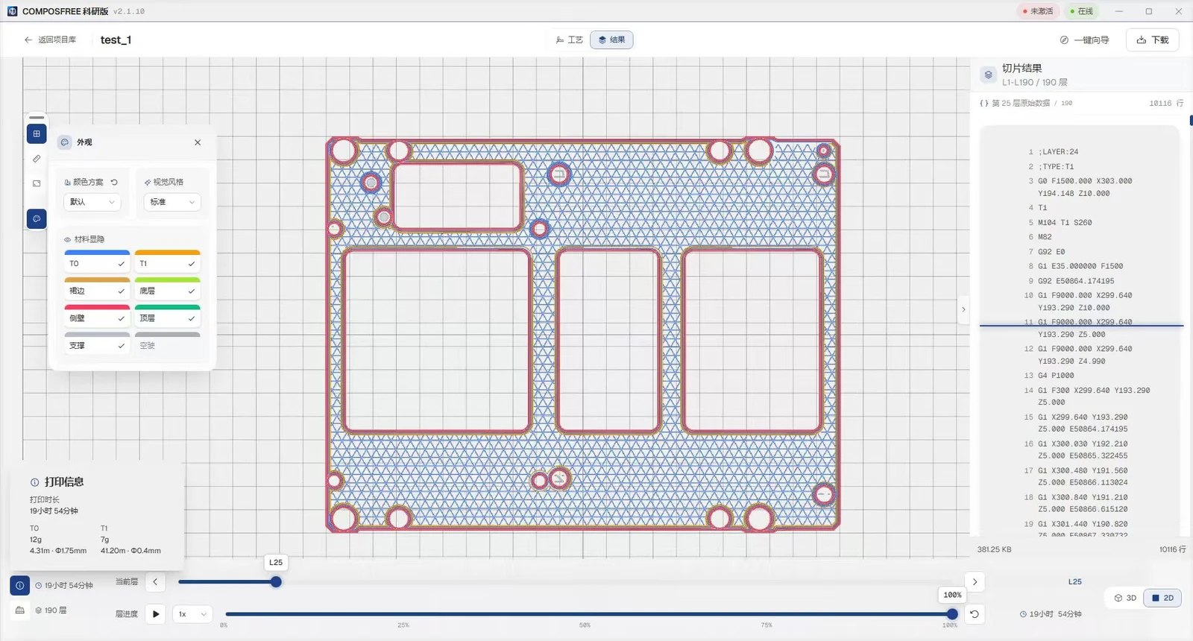Close the 外观 appearance panel
The image size is (1193, 641).
click(198, 142)
